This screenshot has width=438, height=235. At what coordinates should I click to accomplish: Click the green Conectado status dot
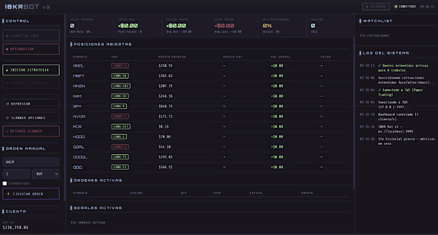[396, 7]
